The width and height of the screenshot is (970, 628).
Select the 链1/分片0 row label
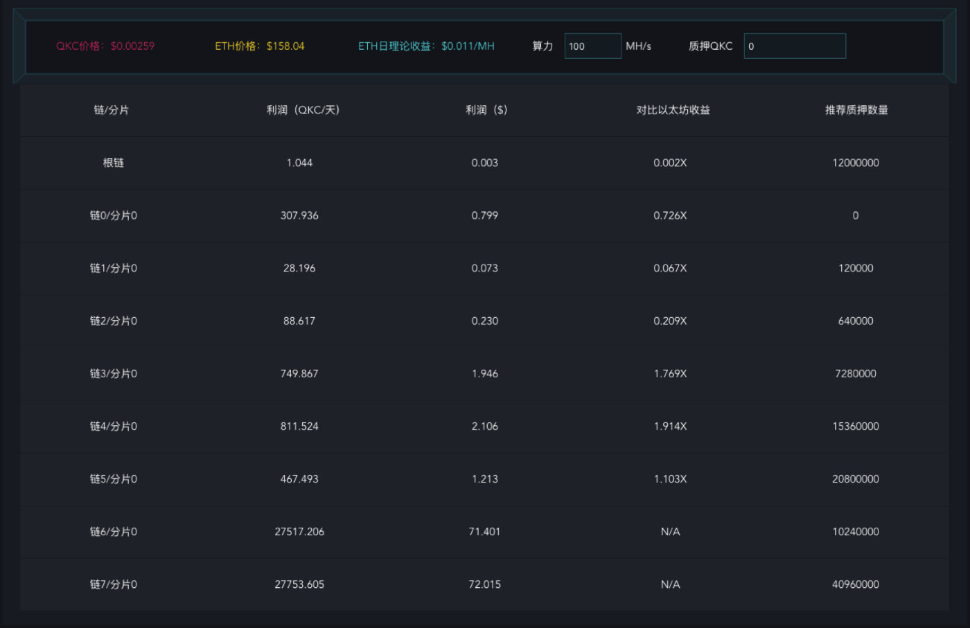tap(114, 268)
